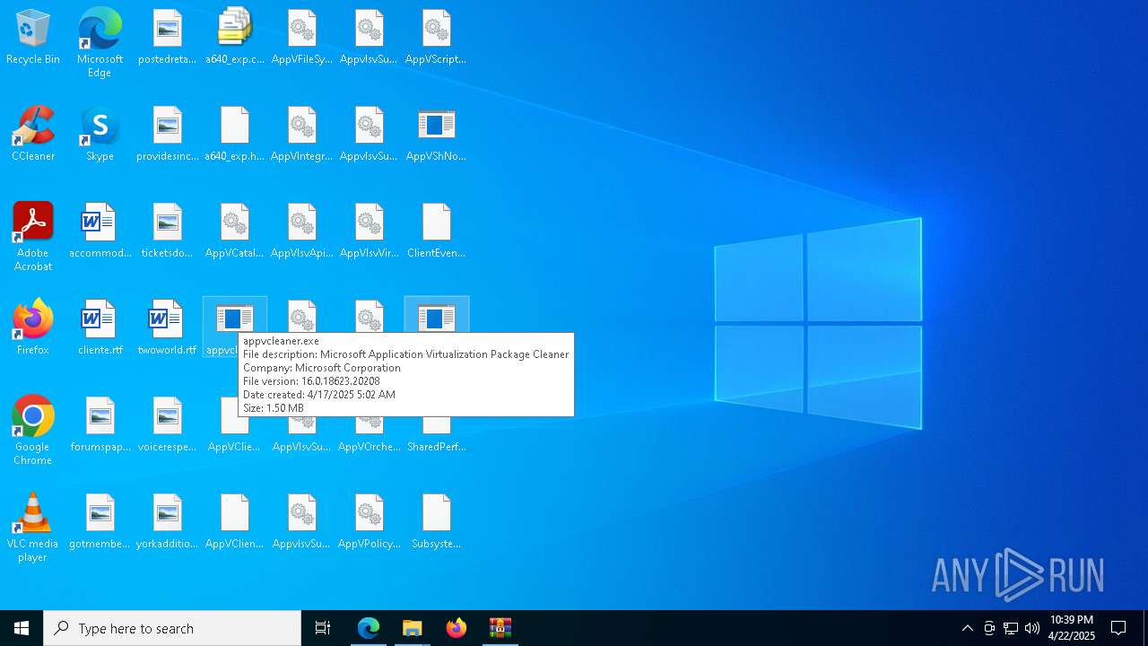Select the AppVFileSy... system file
1148x646 pixels.
pos(302,38)
